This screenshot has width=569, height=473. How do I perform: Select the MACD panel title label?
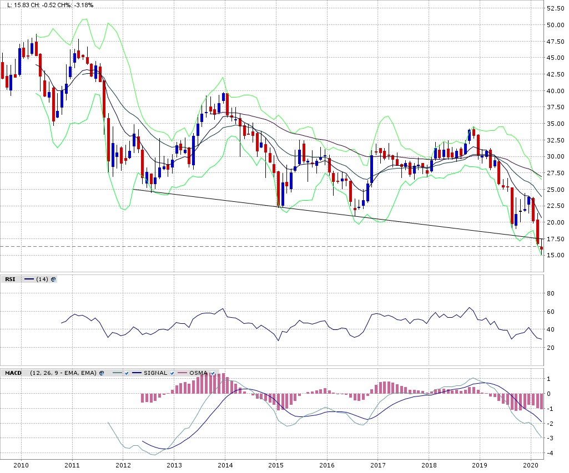pos(13,373)
